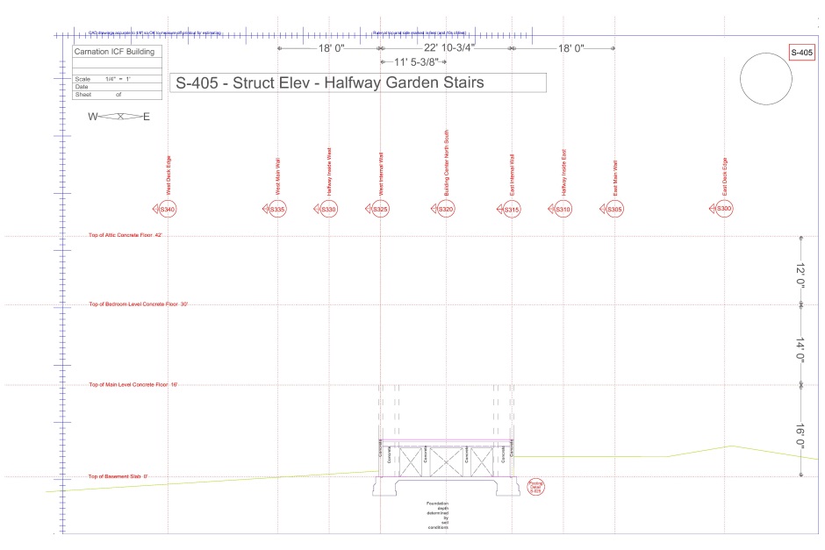
Task: Select the S310 section marker circle
Action: (563, 210)
